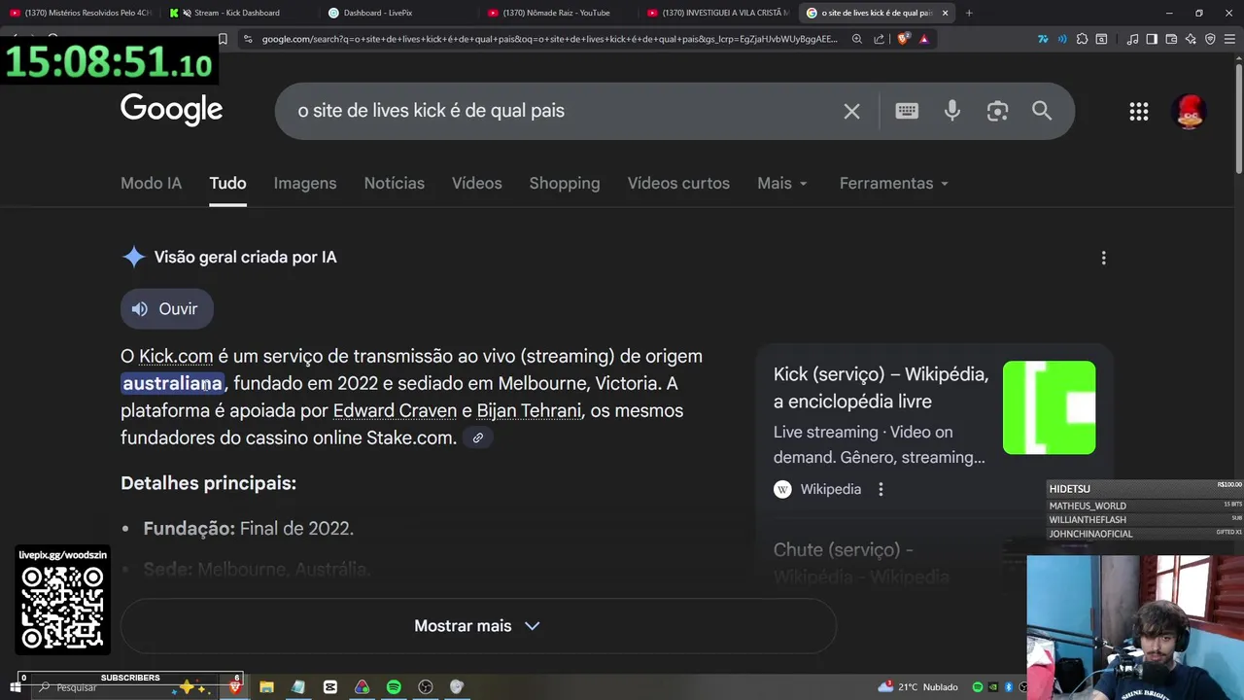Go to Google homepage via logo

tap(171, 110)
